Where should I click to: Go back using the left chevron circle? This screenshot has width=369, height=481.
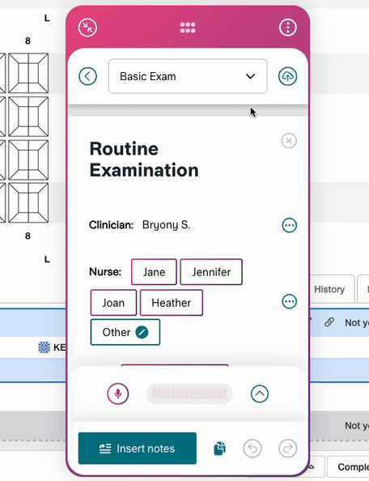[87, 76]
